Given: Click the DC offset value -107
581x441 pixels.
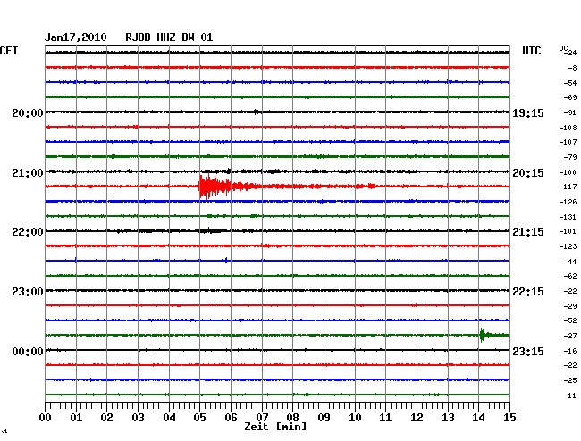Looking at the screenshot, I should (x=568, y=142).
